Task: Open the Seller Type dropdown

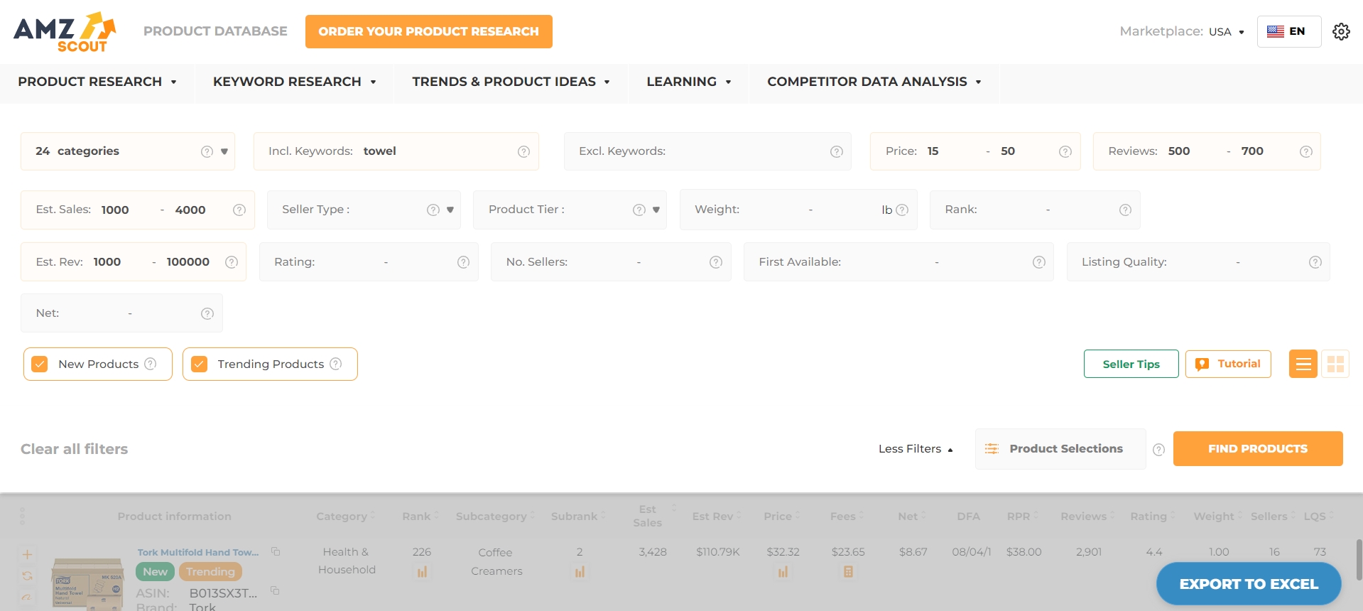Action: pos(450,210)
